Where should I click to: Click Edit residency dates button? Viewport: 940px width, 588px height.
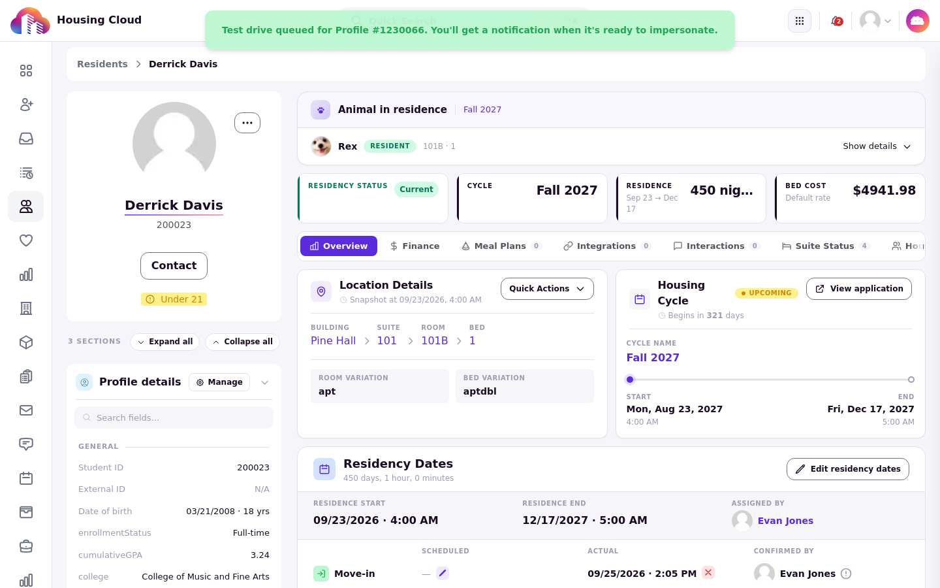coord(848,469)
